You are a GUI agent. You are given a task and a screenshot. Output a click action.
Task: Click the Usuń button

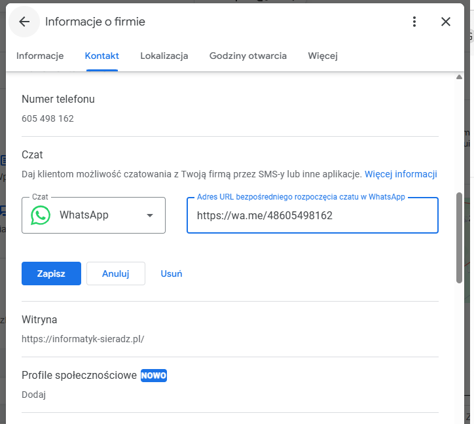(172, 274)
